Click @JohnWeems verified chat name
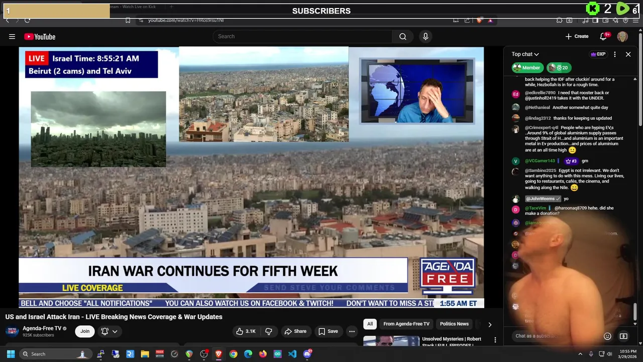Image resolution: width=643 pixels, height=362 pixels. 543,199
